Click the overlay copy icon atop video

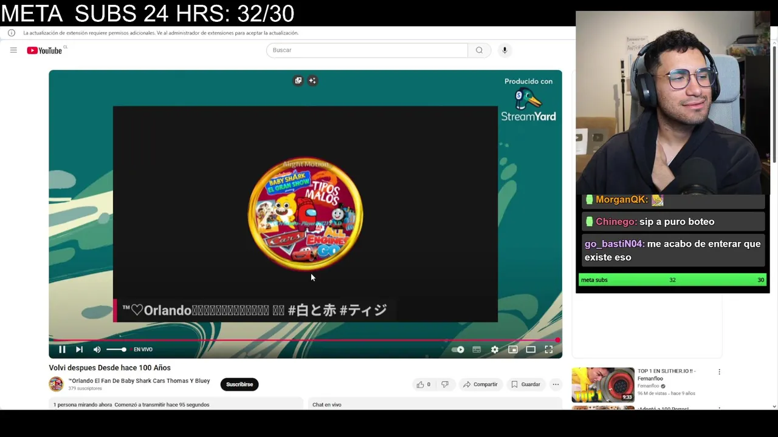click(x=298, y=80)
